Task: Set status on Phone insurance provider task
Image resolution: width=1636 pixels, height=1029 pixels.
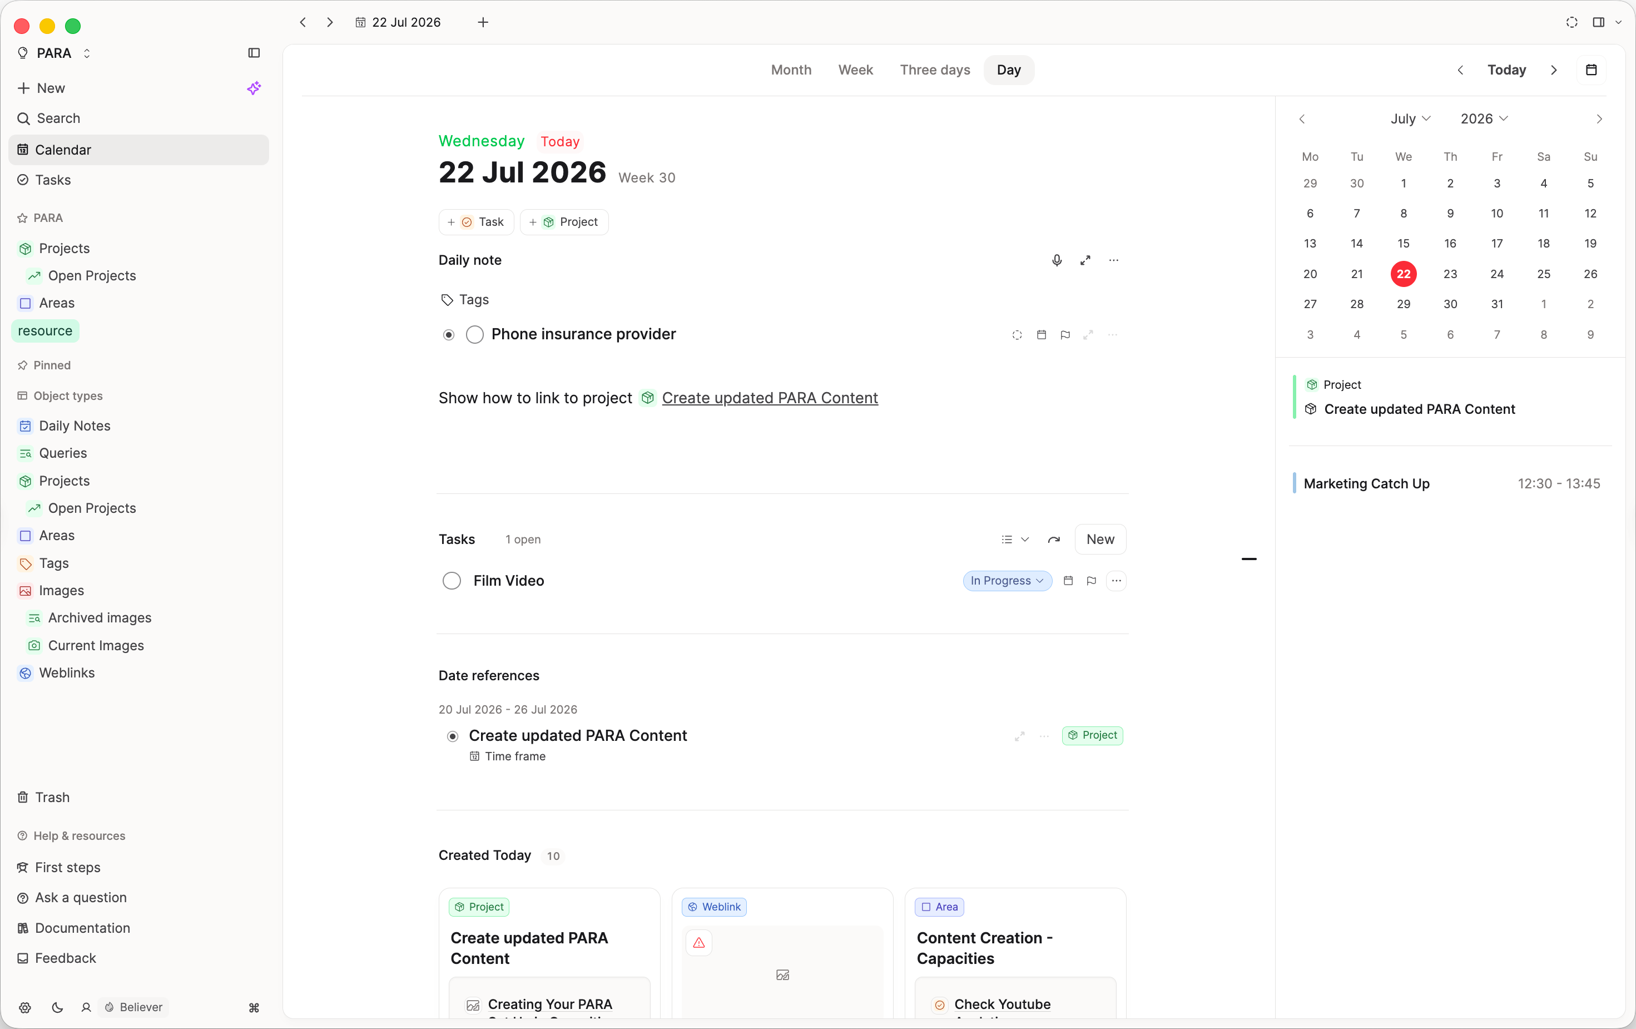Action: tap(1017, 334)
